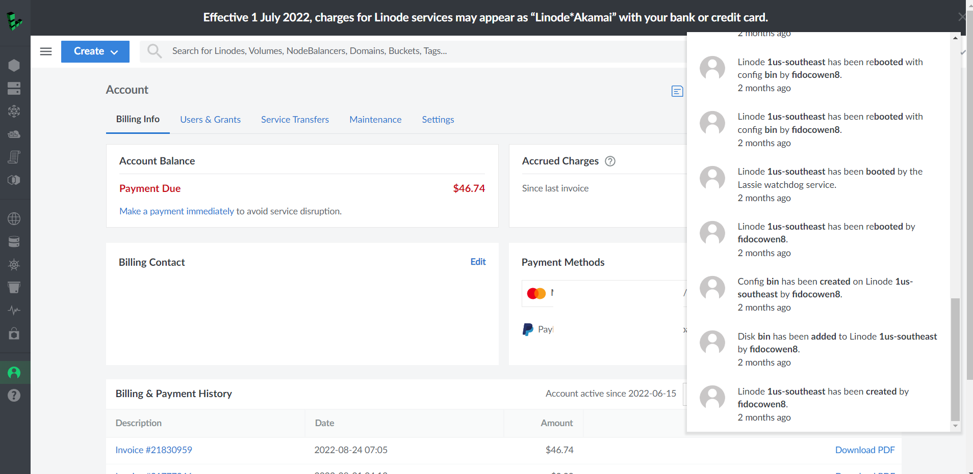Open the Maintenance tab

tap(375, 120)
